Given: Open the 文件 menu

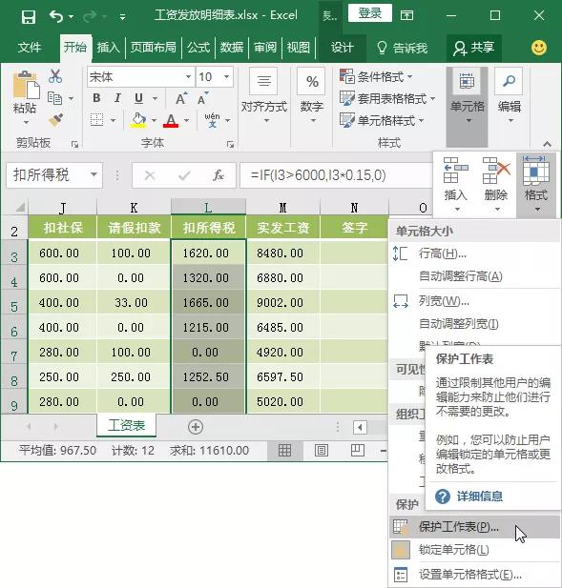Looking at the screenshot, I should (30, 48).
